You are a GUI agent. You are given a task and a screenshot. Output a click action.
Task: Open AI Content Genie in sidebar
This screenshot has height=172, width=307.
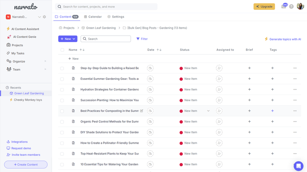(22, 36)
